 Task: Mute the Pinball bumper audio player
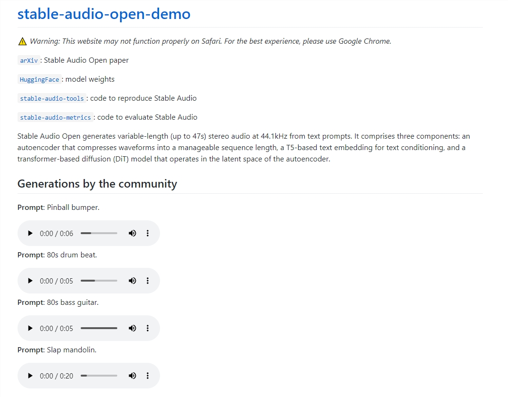132,233
